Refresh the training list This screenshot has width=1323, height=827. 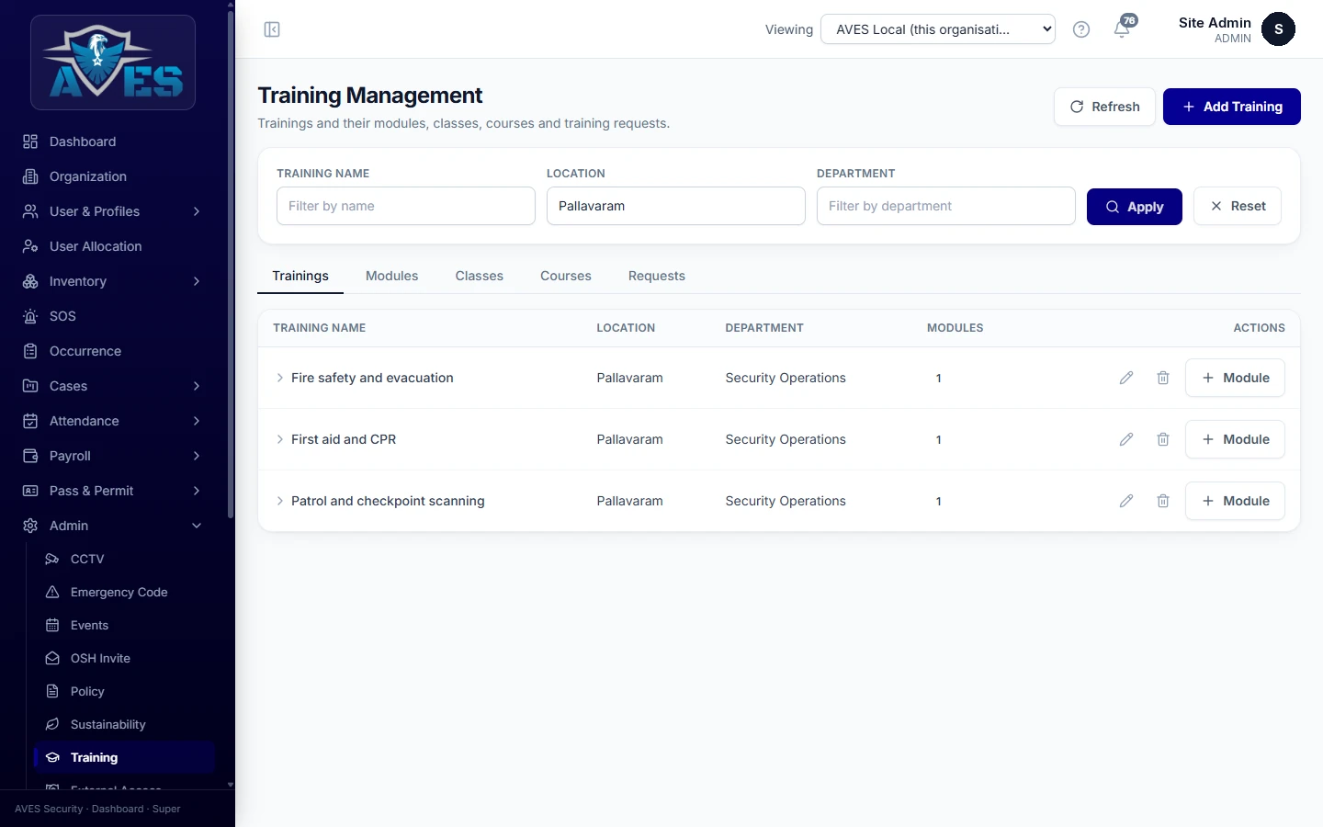(x=1104, y=107)
